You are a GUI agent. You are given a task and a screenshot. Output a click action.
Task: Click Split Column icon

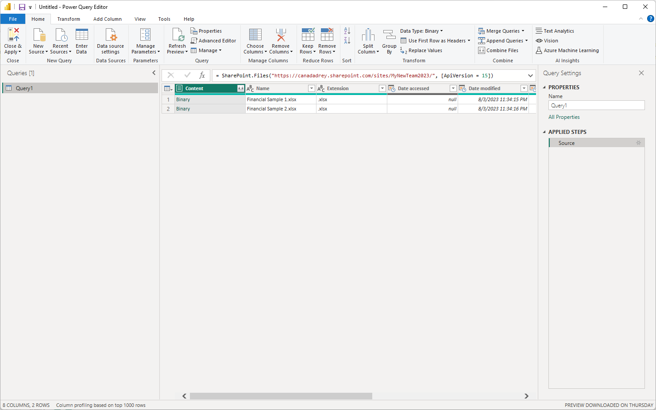[x=368, y=34]
